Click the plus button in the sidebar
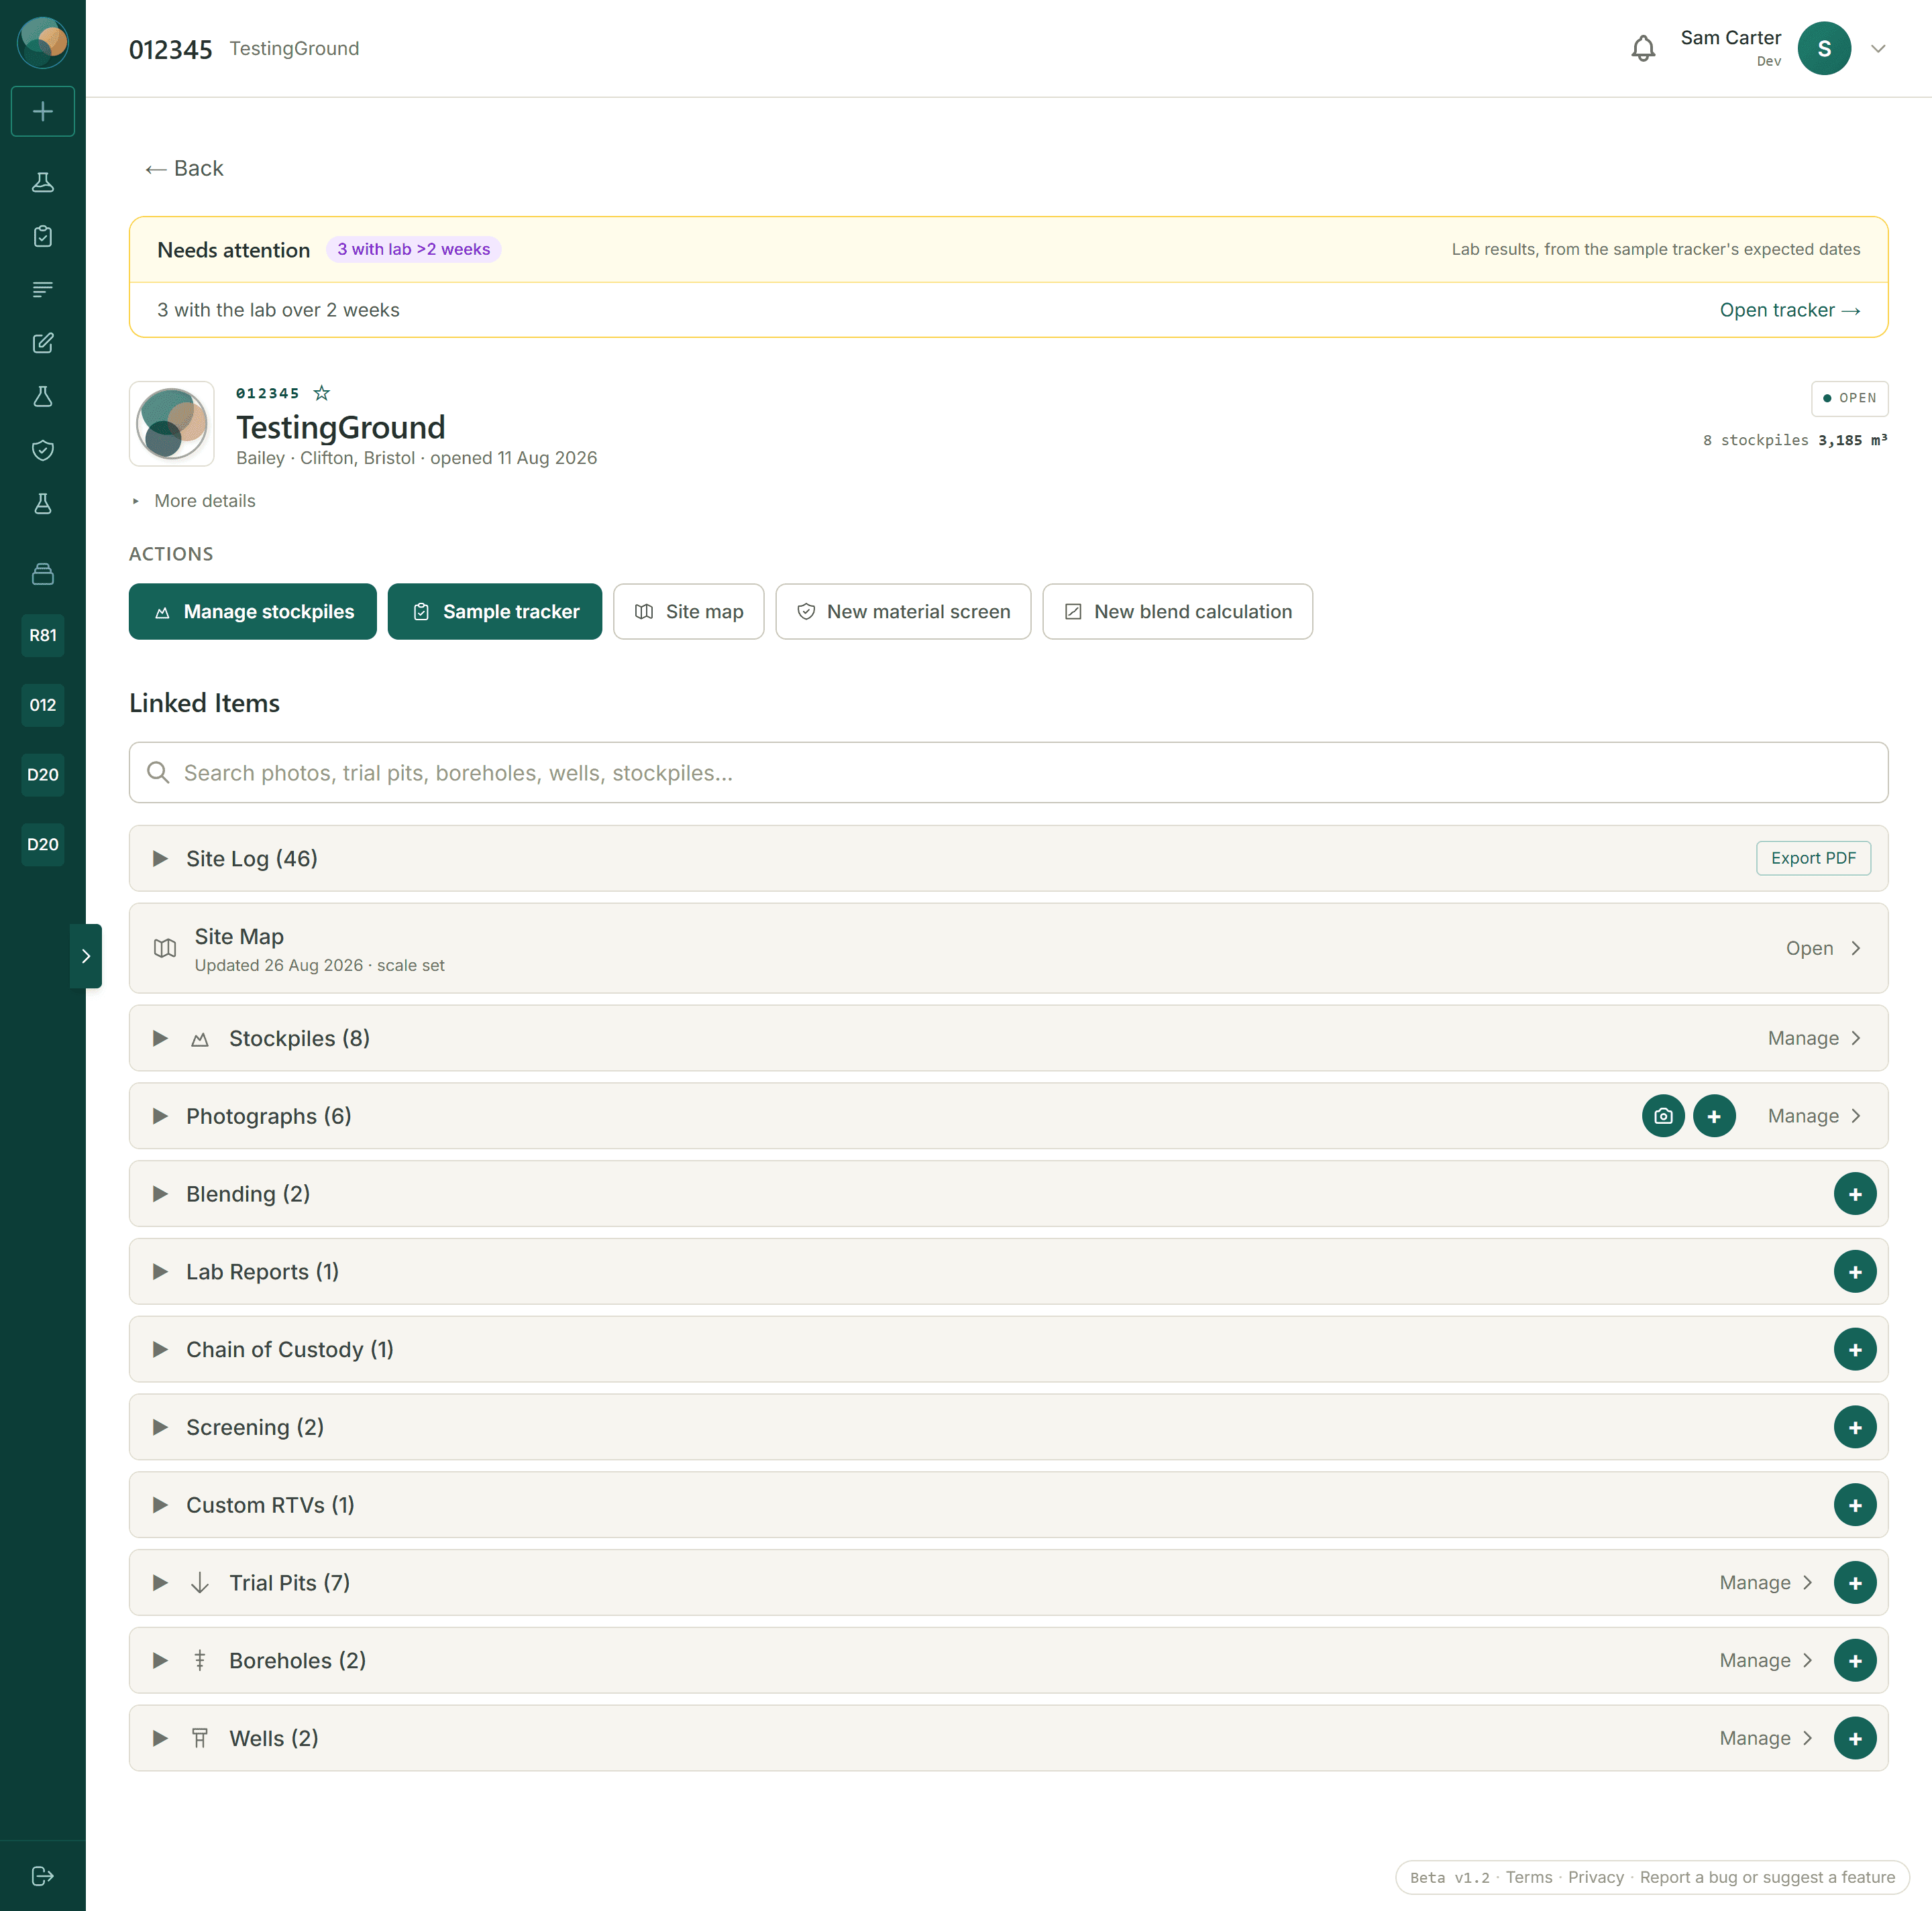The image size is (1932, 1911). click(x=43, y=111)
